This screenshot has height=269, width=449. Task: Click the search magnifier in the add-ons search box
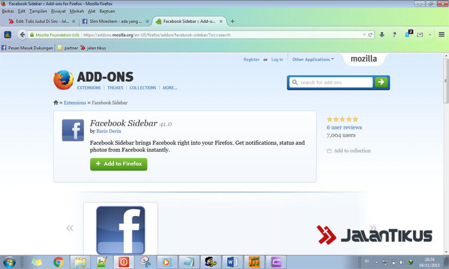(x=295, y=82)
